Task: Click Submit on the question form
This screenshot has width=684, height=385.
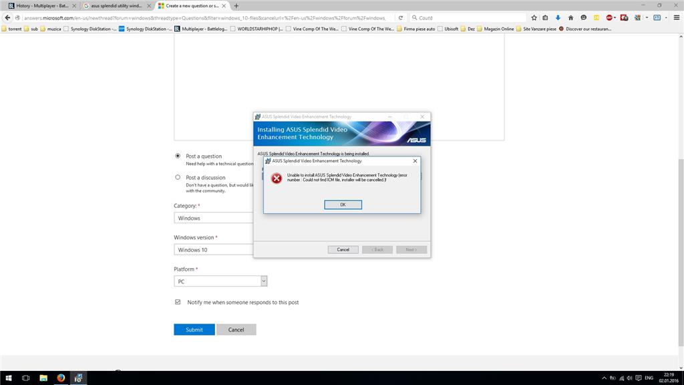Action: click(194, 330)
